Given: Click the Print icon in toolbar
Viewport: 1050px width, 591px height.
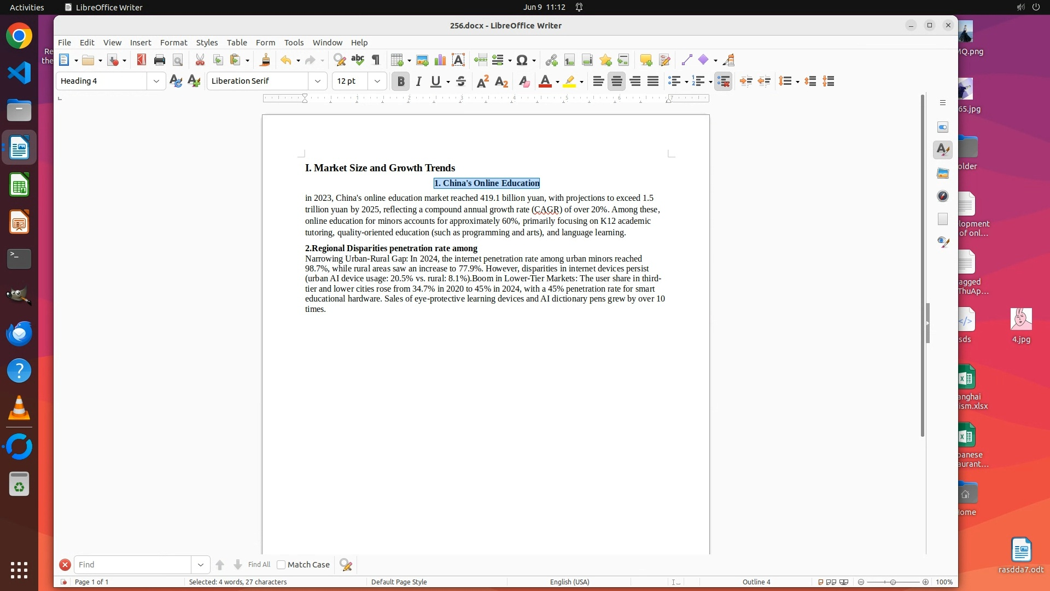Looking at the screenshot, I should click(159, 60).
